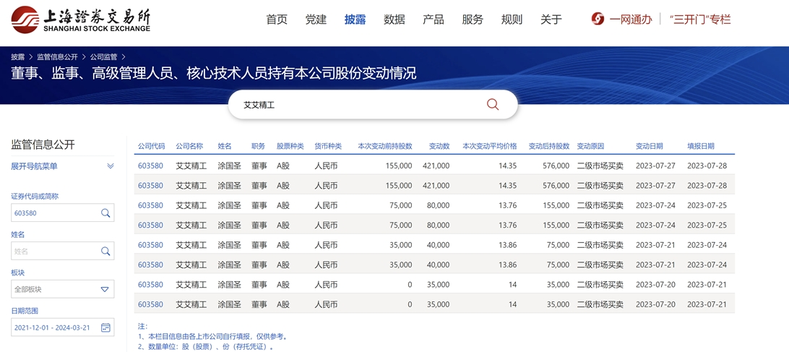Click the 姓名 column header in table

[225, 146]
